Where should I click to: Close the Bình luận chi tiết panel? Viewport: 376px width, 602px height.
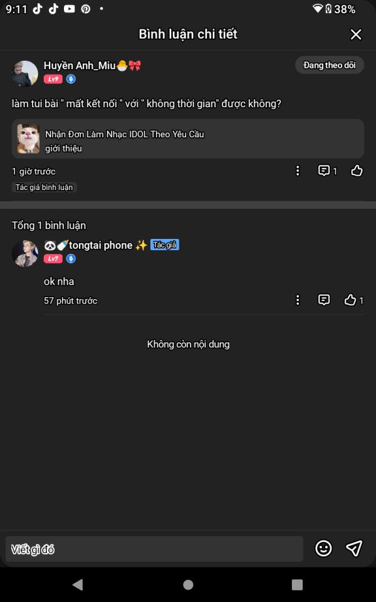point(356,34)
